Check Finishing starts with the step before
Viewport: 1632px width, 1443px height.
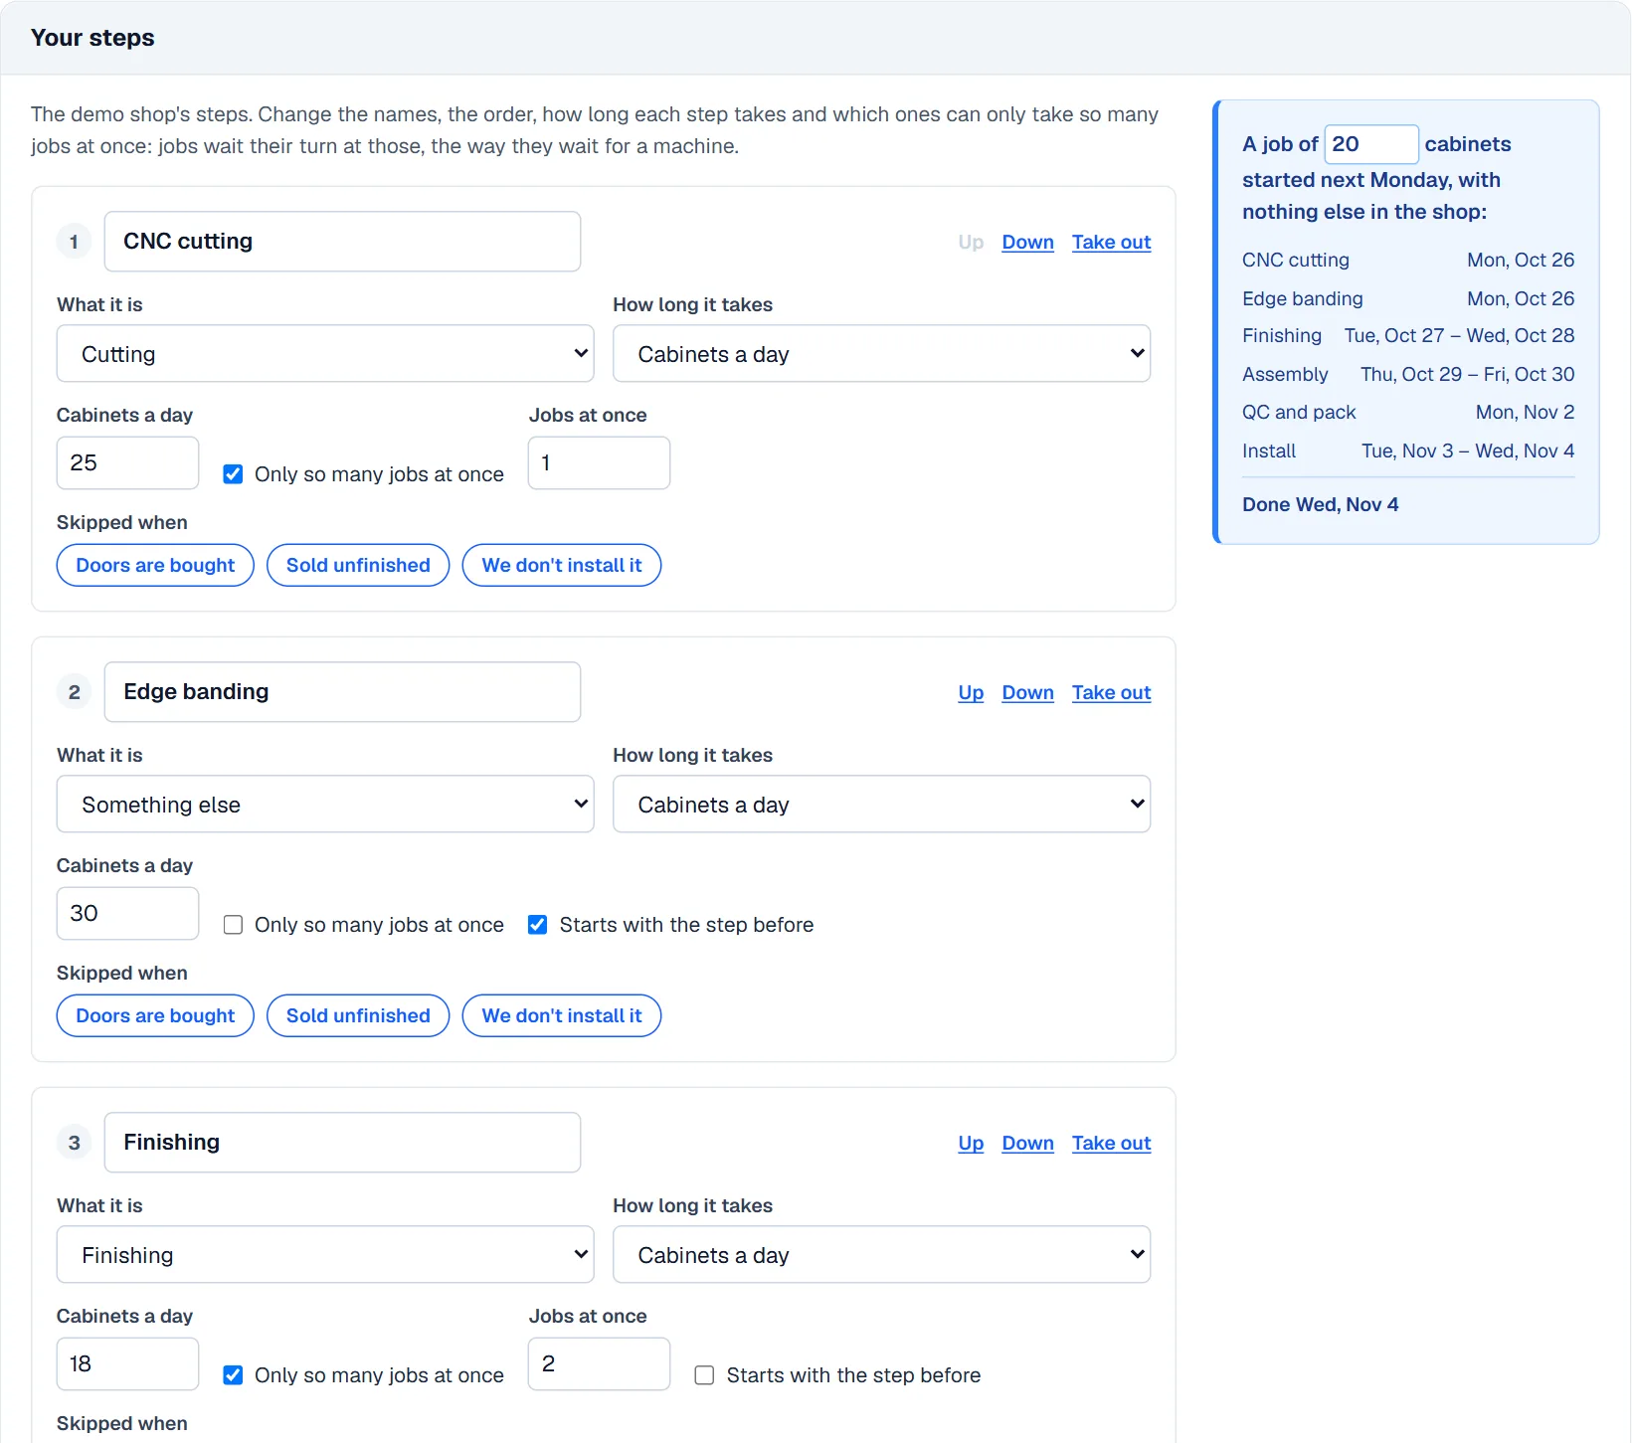[x=704, y=1375]
